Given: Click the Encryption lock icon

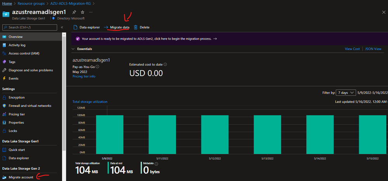Looking at the screenshot, I should [4, 97].
